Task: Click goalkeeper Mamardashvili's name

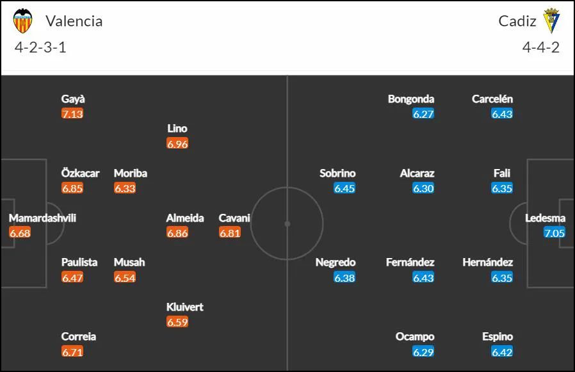Action: click(42, 218)
